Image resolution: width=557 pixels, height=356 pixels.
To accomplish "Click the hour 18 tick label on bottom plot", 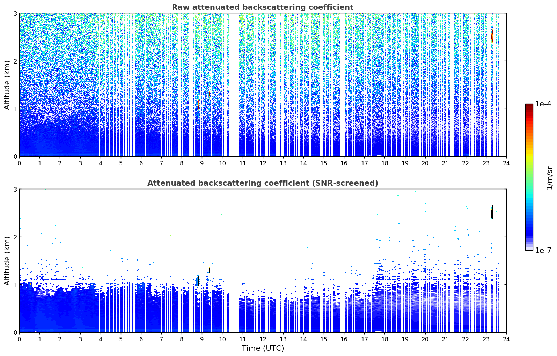I will pyautogui.click(x=384, y=339).
